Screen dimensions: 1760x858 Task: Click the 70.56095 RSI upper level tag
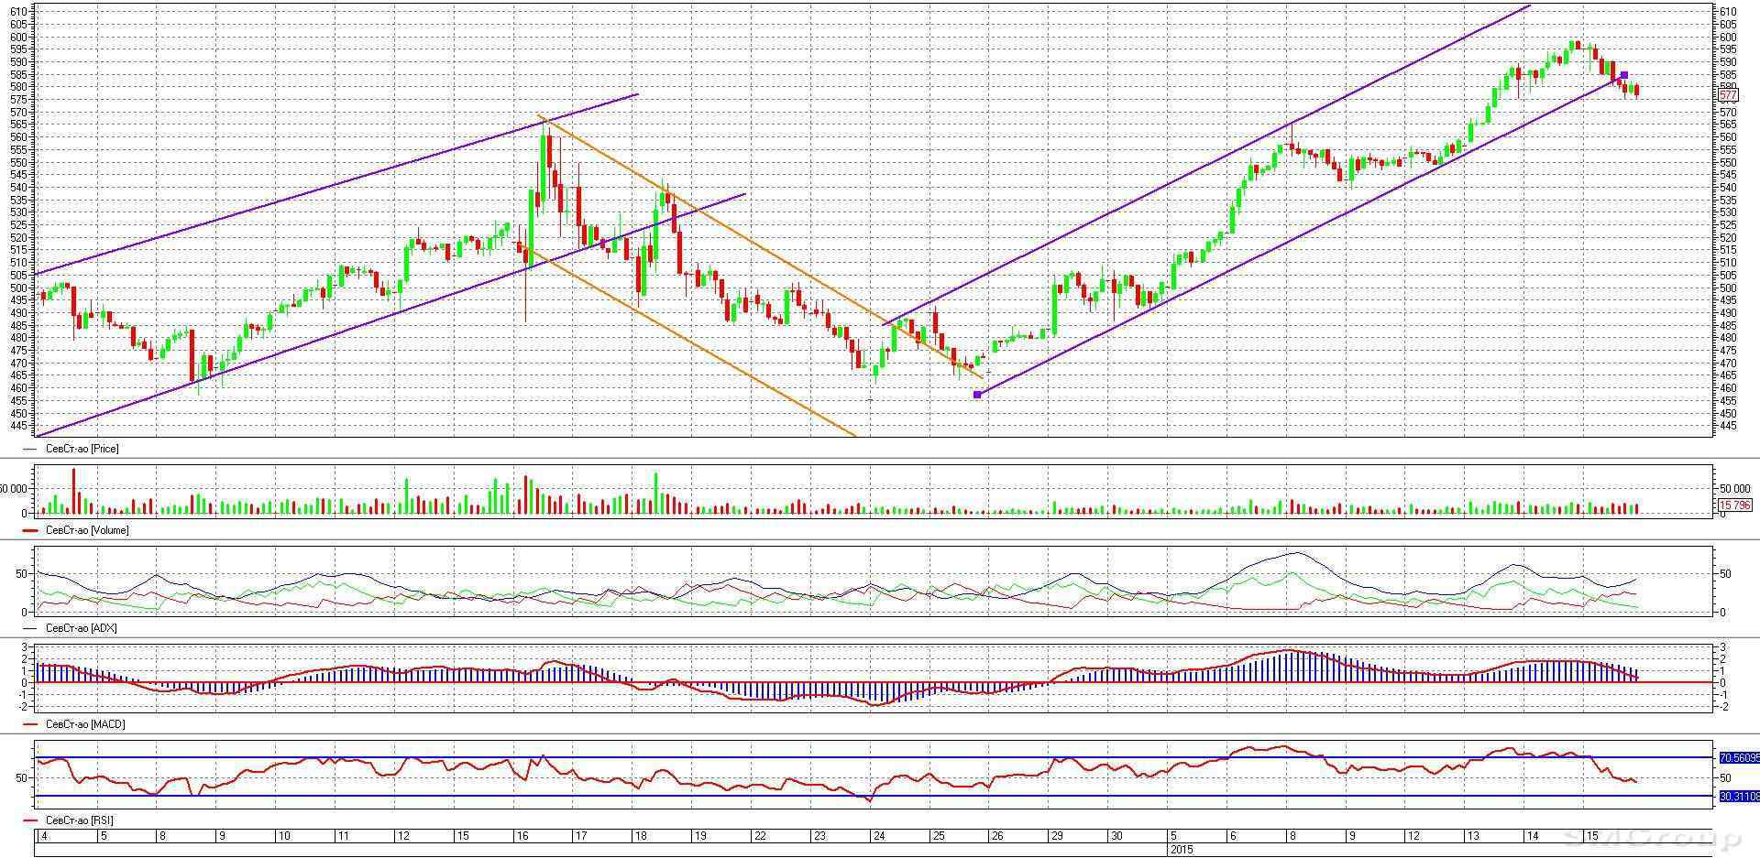1739,758
